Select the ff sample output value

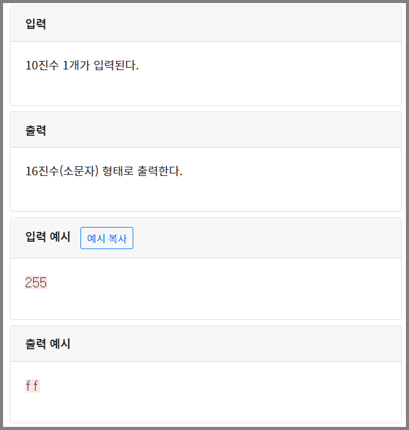pos(33,386)
